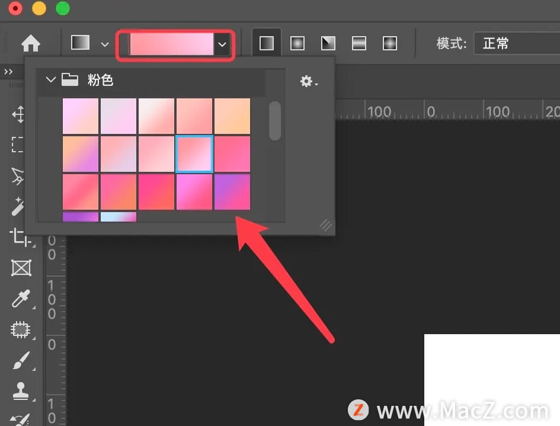Choose second-row solid hot pink swatch
This screenshot has height=426, width=560.
232,154
